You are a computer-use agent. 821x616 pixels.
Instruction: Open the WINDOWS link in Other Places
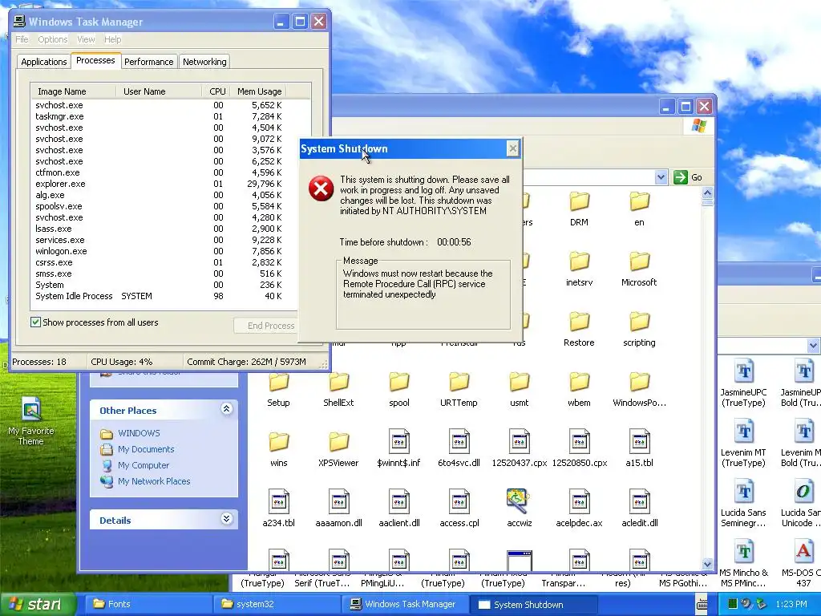tap(139, 433)
